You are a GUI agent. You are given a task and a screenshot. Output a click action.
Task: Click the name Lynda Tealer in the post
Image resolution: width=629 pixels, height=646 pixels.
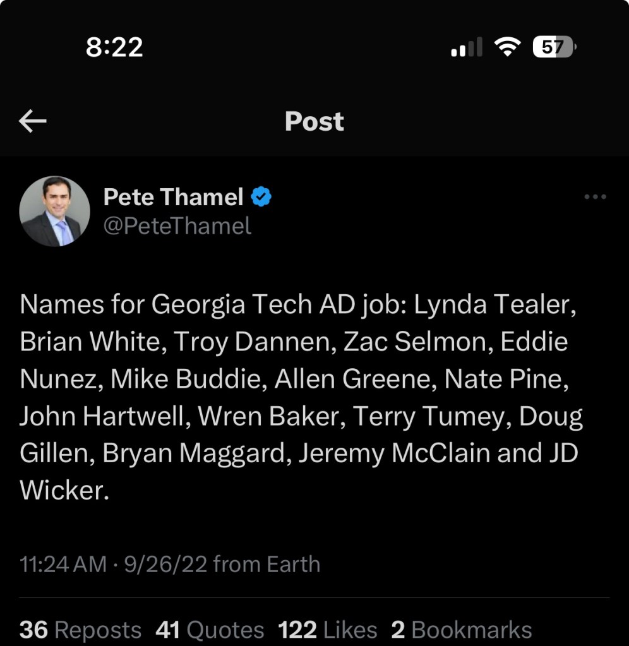[x=495, y=305]
